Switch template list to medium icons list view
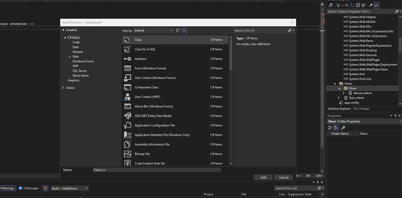Image resolution: width=402 pixels, height=198 pixels. point(184,31)
